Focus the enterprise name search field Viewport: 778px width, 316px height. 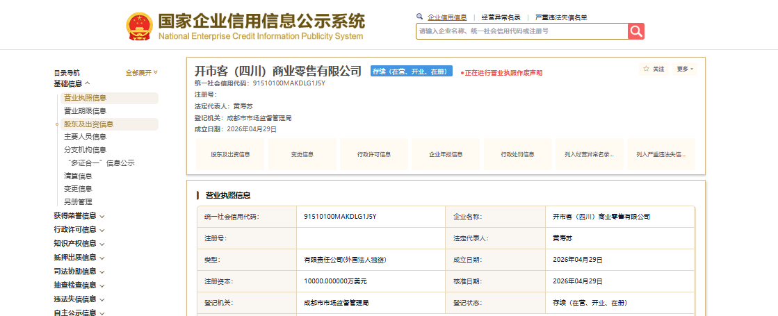(521, 31)
